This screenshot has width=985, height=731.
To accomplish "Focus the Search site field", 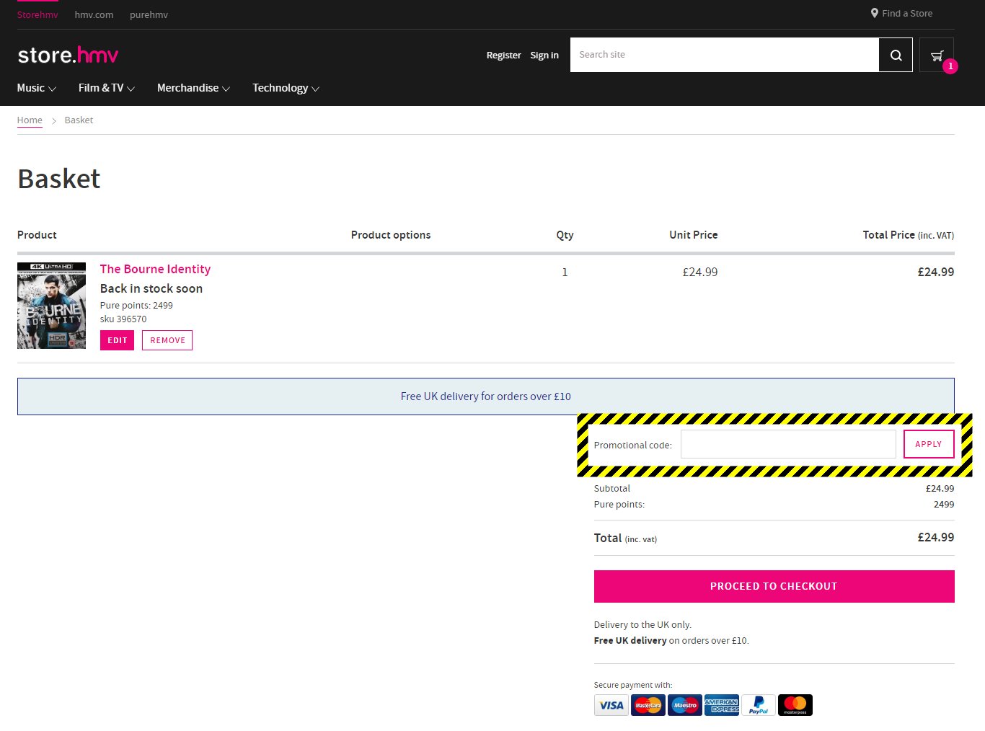I will [724, 55].
